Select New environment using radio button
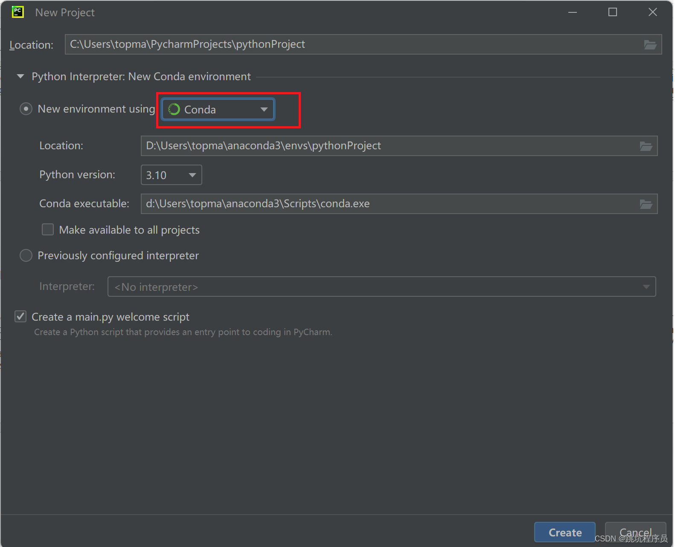The width and height of the screenshot is (675, 547). coord(26,109)
